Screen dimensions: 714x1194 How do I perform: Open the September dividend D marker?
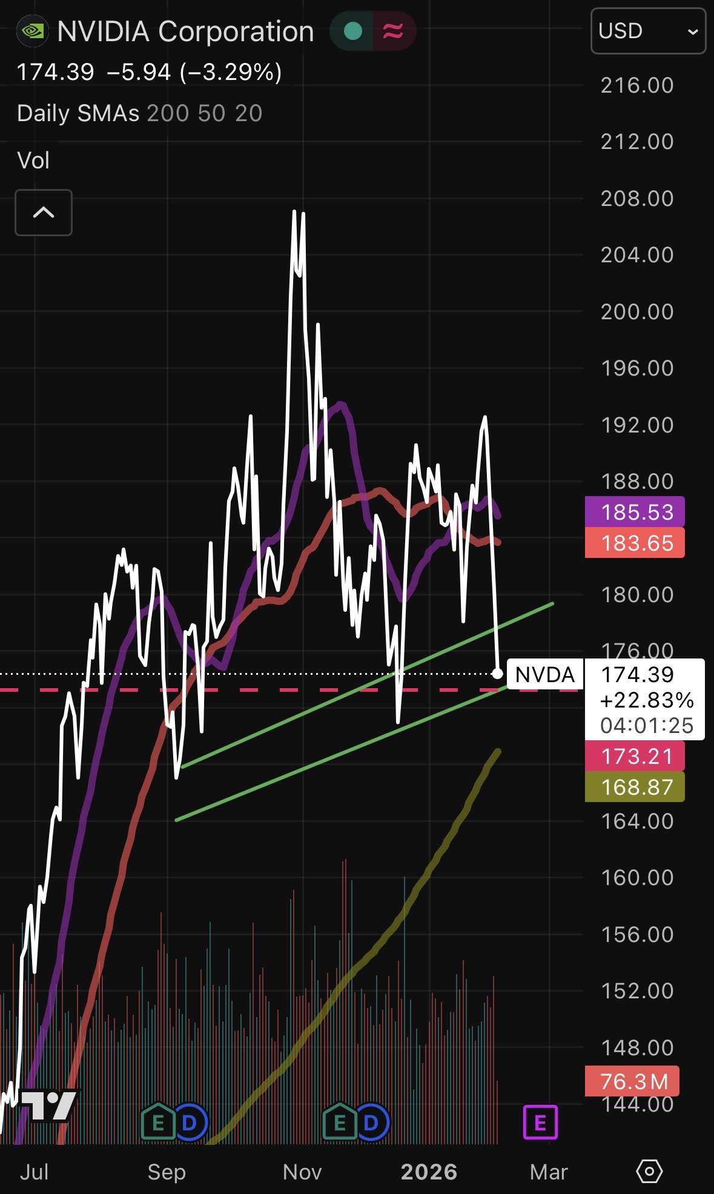(190, 1123)
